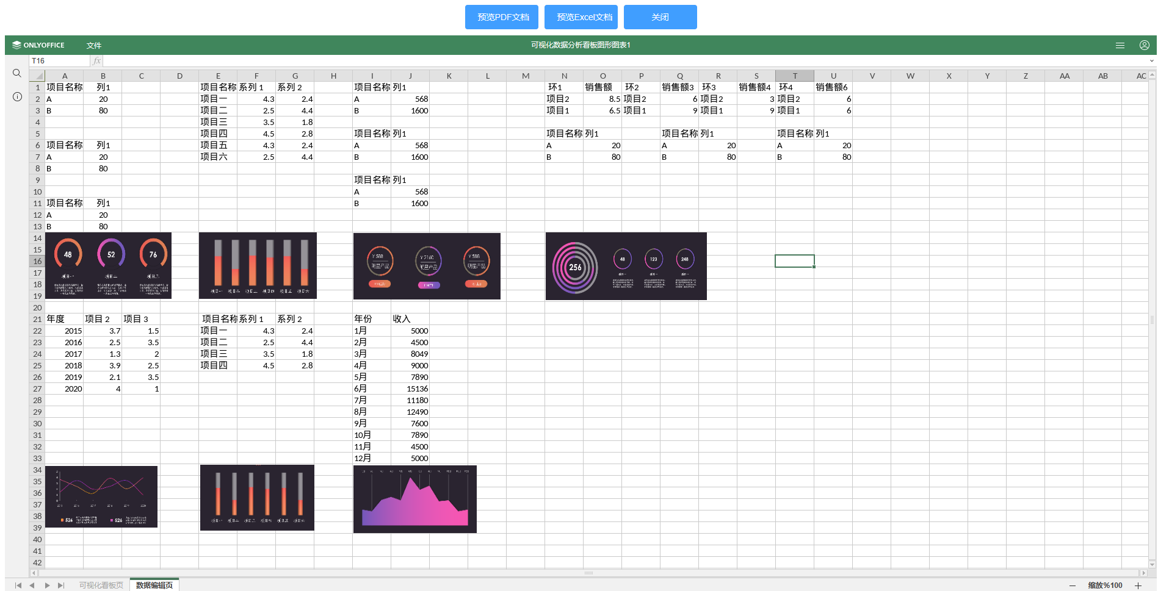The image size is (1158, 591).
Task: Click the document title 可视化数据分析看板图形图表1
Action: 581,45
